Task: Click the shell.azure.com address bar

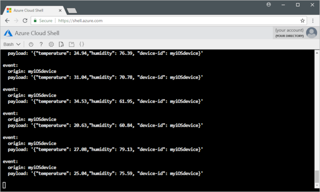Action: tap(169, 21)
